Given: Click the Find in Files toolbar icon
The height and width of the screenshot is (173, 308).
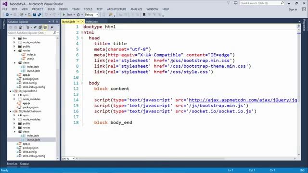Looking at the screenshot, I should [111, 15].
